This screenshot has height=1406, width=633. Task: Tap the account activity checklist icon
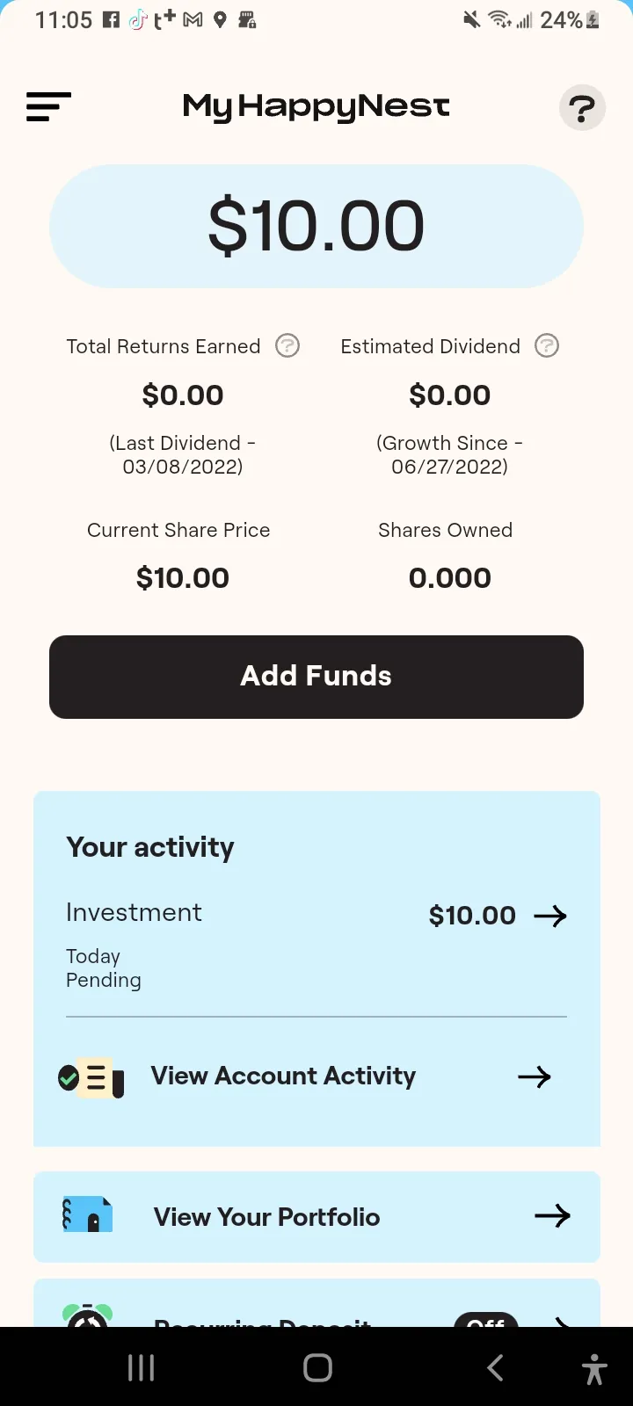91,1076
